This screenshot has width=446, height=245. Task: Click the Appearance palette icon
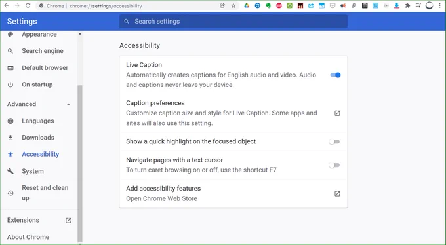[10, 34]
